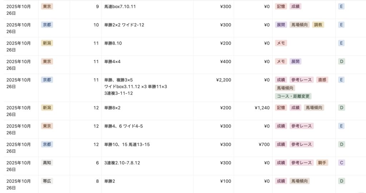Select the 直感 tag

[322, 80]
